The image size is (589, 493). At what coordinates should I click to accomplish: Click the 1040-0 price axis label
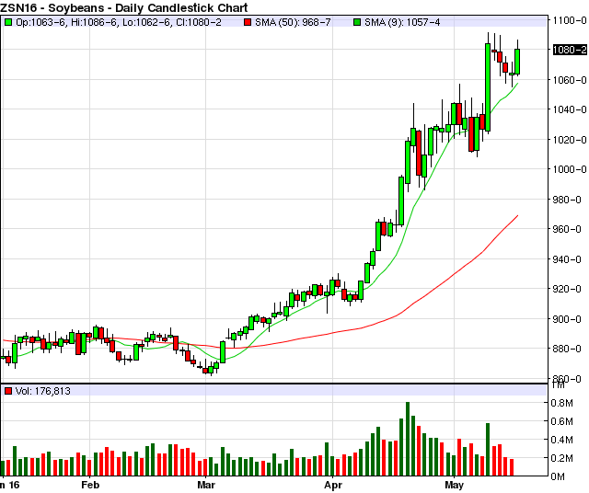click(570, 109)
